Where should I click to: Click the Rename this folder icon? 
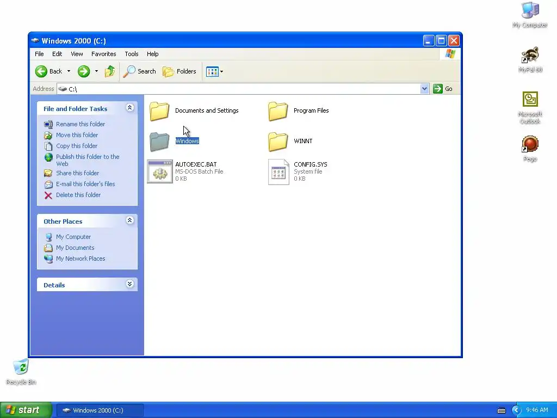pyautogui.click(x=48, y=124)
